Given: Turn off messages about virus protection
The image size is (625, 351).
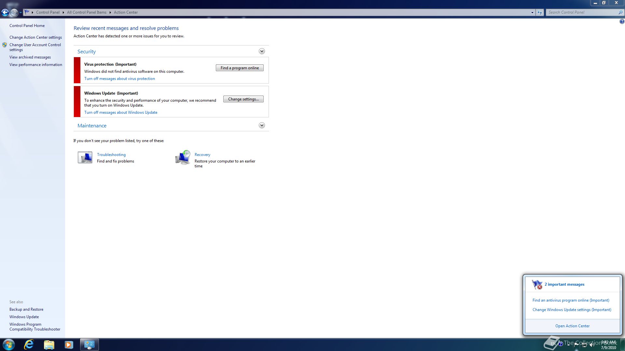Looking at the screenshot, I should point(119,79).
